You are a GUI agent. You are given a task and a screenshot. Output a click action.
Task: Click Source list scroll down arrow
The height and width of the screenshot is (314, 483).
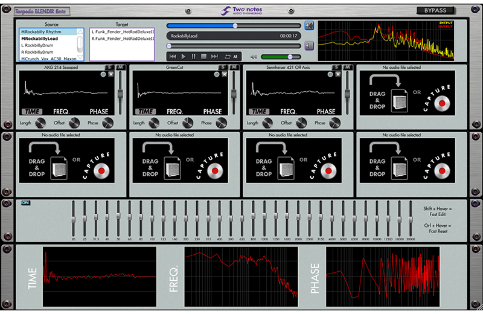(80, 57)
